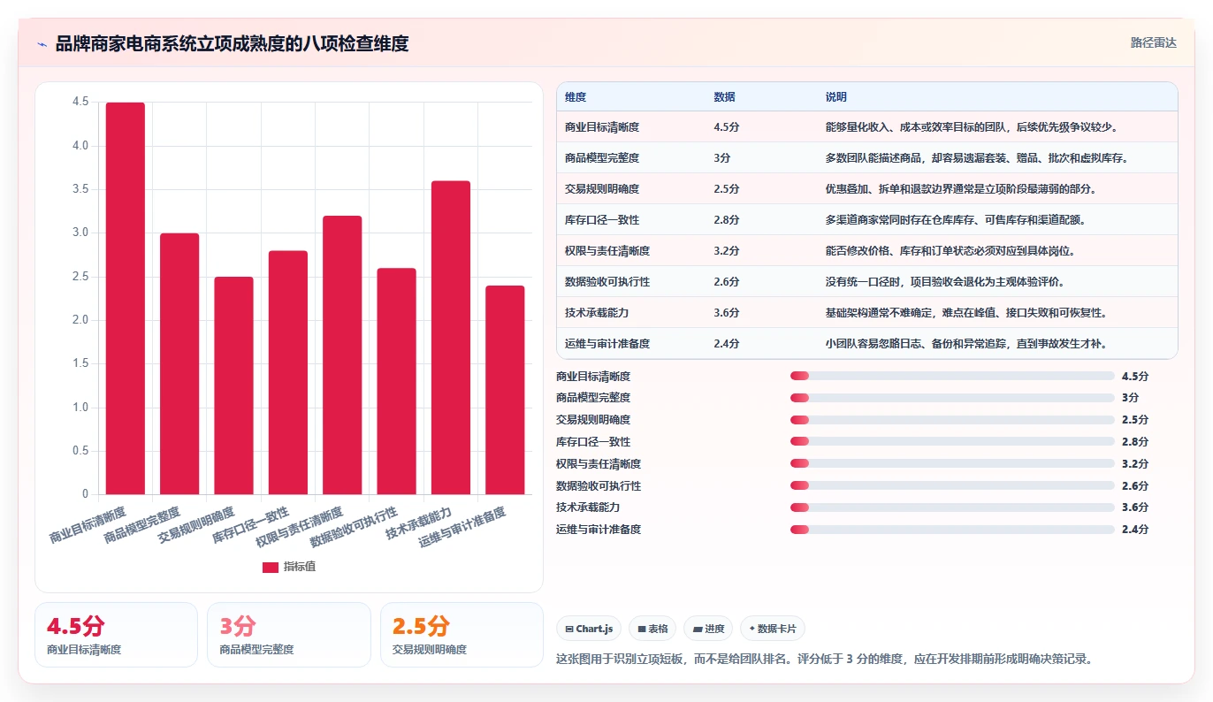Screen dimensions: 1213x702
Task: Click the 数据验收可执行性 progress bar
Action: tap(952, 486)
